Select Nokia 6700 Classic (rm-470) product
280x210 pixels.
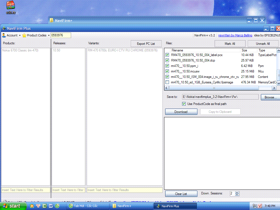[20, 50]
